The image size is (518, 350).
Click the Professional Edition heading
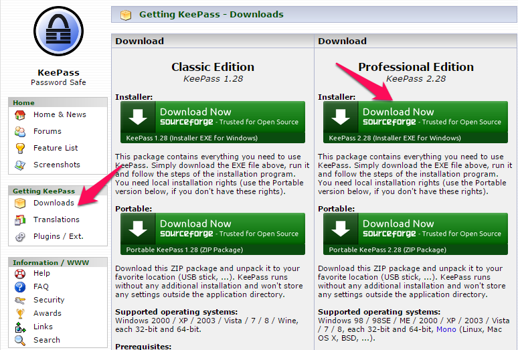click(416, 67)
